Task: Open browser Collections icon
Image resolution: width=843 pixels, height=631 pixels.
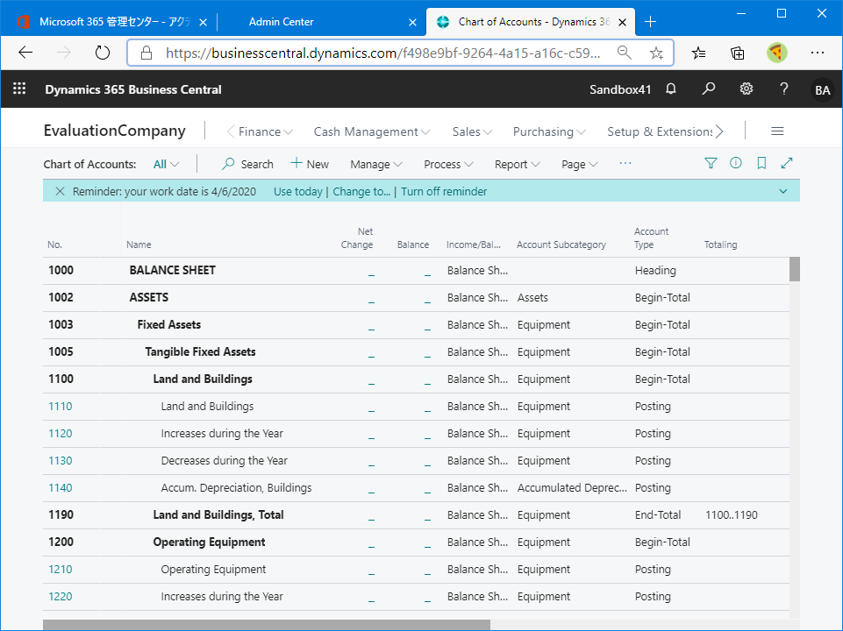Action: (x=737, y=53)
